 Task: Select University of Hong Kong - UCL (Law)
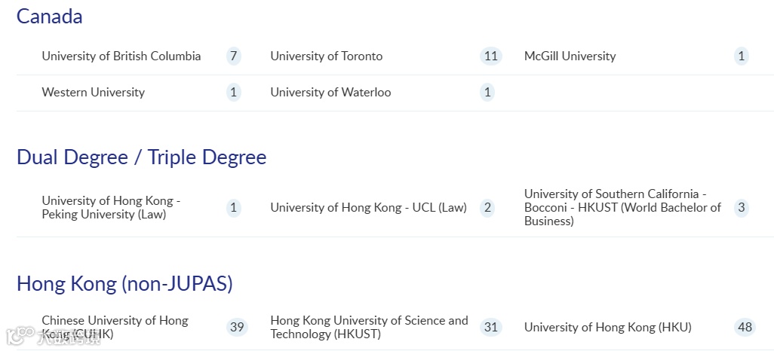point(368,208)
